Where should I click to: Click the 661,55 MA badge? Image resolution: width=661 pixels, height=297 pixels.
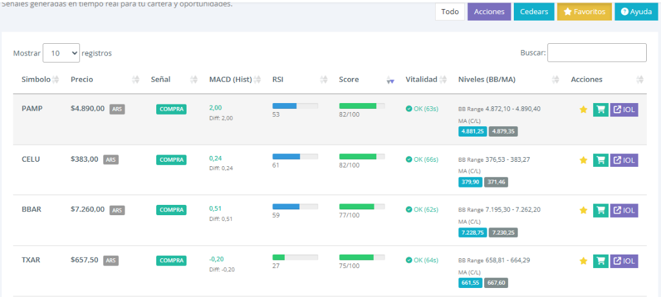471,283
